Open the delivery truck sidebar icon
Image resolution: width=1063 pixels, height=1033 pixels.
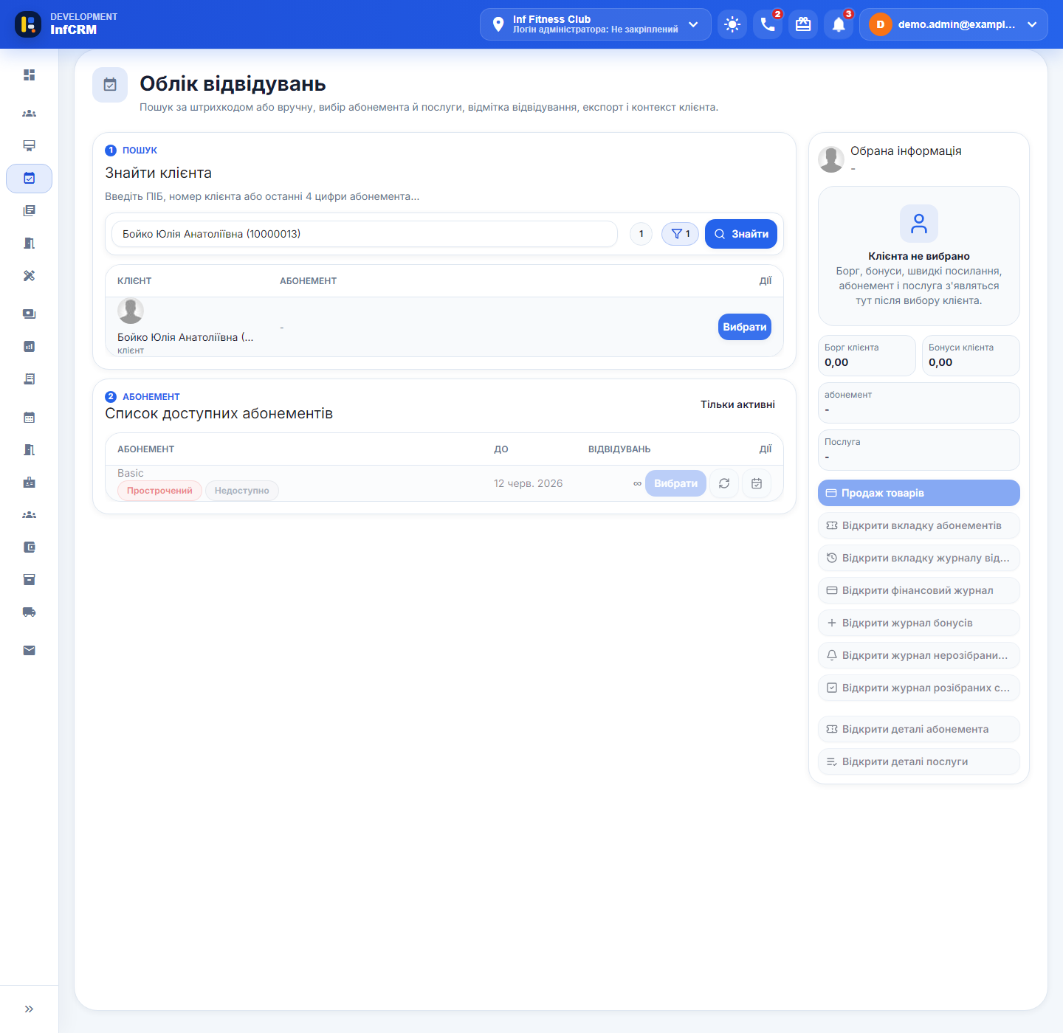coord(29,612)
